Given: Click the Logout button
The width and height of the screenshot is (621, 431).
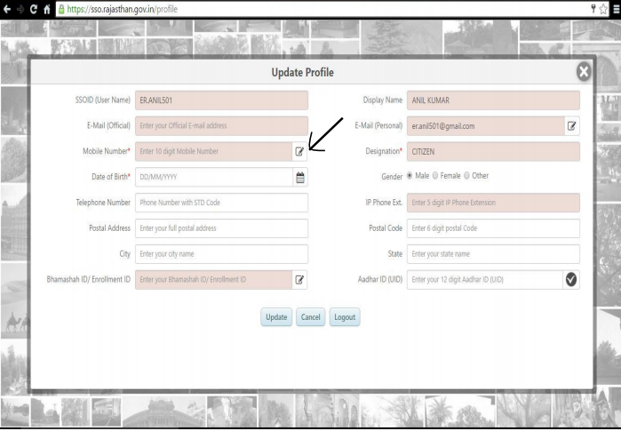Looking at the screenshot, I should 345,317.
